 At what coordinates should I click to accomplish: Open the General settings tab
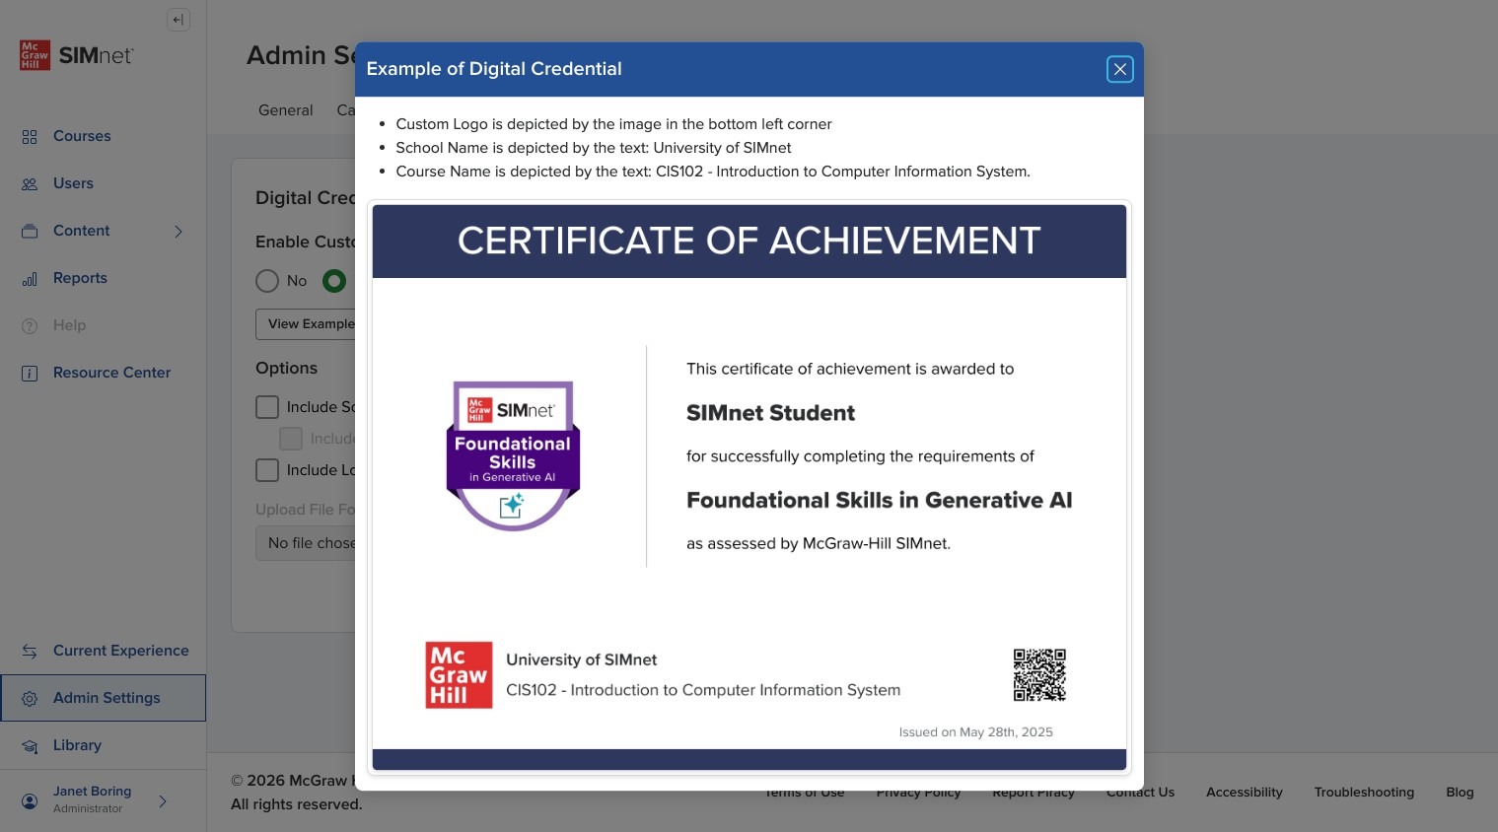pyautogui.click(x=286, y=110)
